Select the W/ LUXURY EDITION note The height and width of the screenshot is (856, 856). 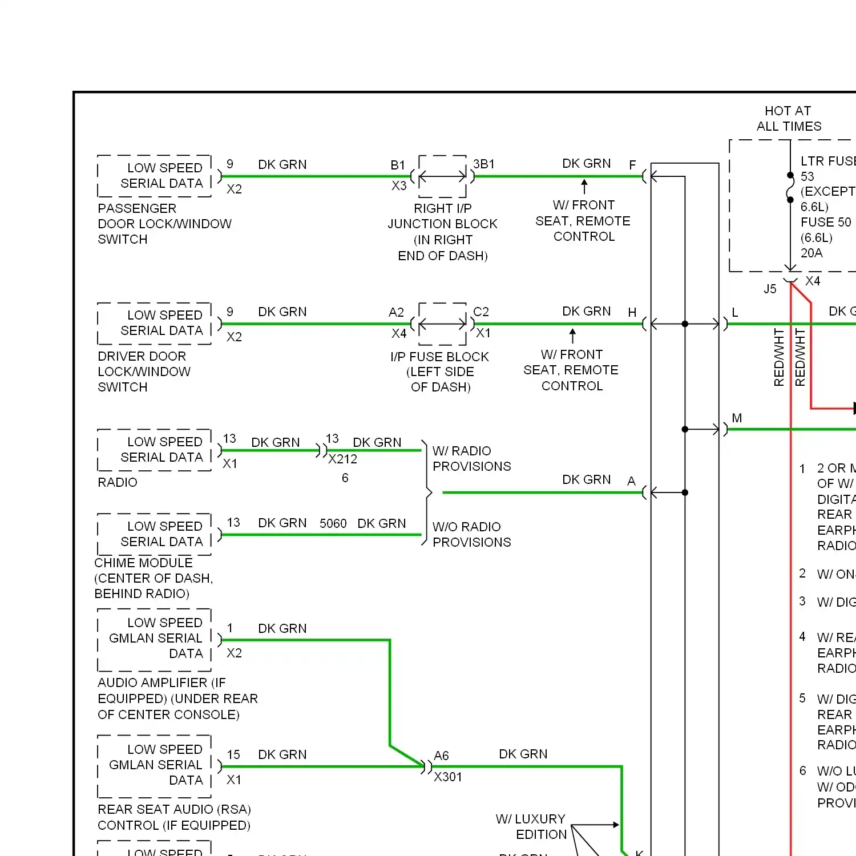[531, 827]
